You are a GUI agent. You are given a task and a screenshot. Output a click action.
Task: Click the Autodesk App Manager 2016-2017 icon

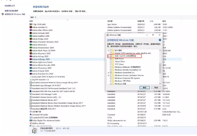click(x=31, y=85)
